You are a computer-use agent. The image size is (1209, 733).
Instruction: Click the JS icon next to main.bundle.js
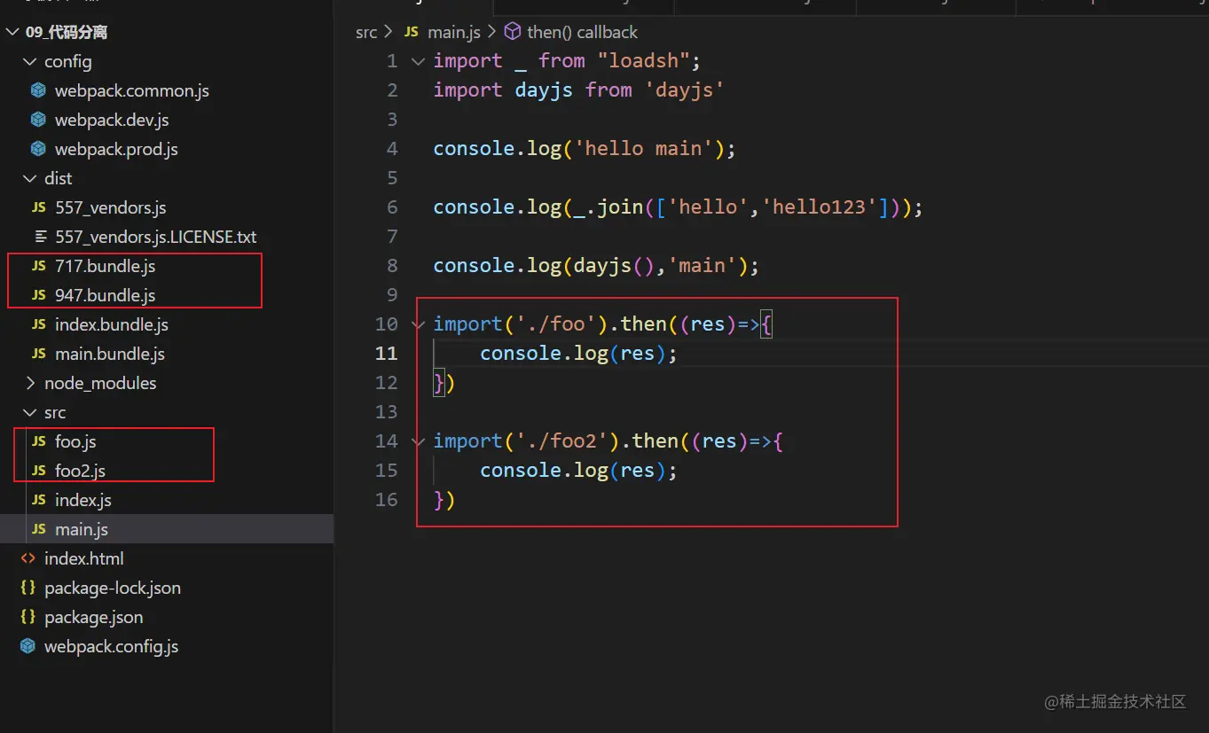pyautogui.click(x=38, y=354)
